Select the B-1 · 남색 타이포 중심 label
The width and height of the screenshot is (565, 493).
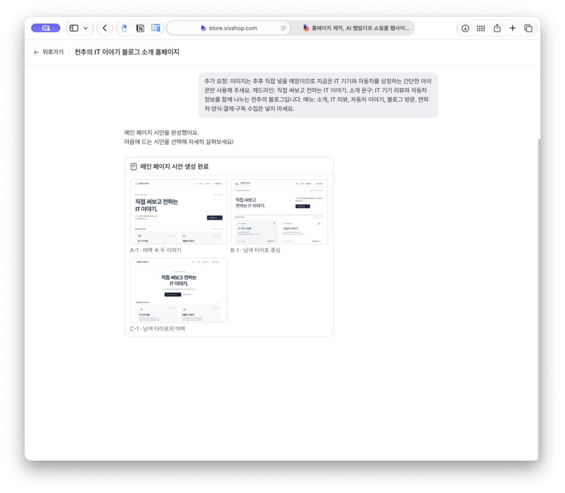point(256,250)
